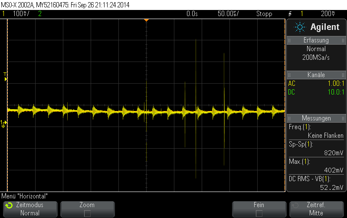
Task: Click the rising edge trigger icon
Action: (290, 14)
